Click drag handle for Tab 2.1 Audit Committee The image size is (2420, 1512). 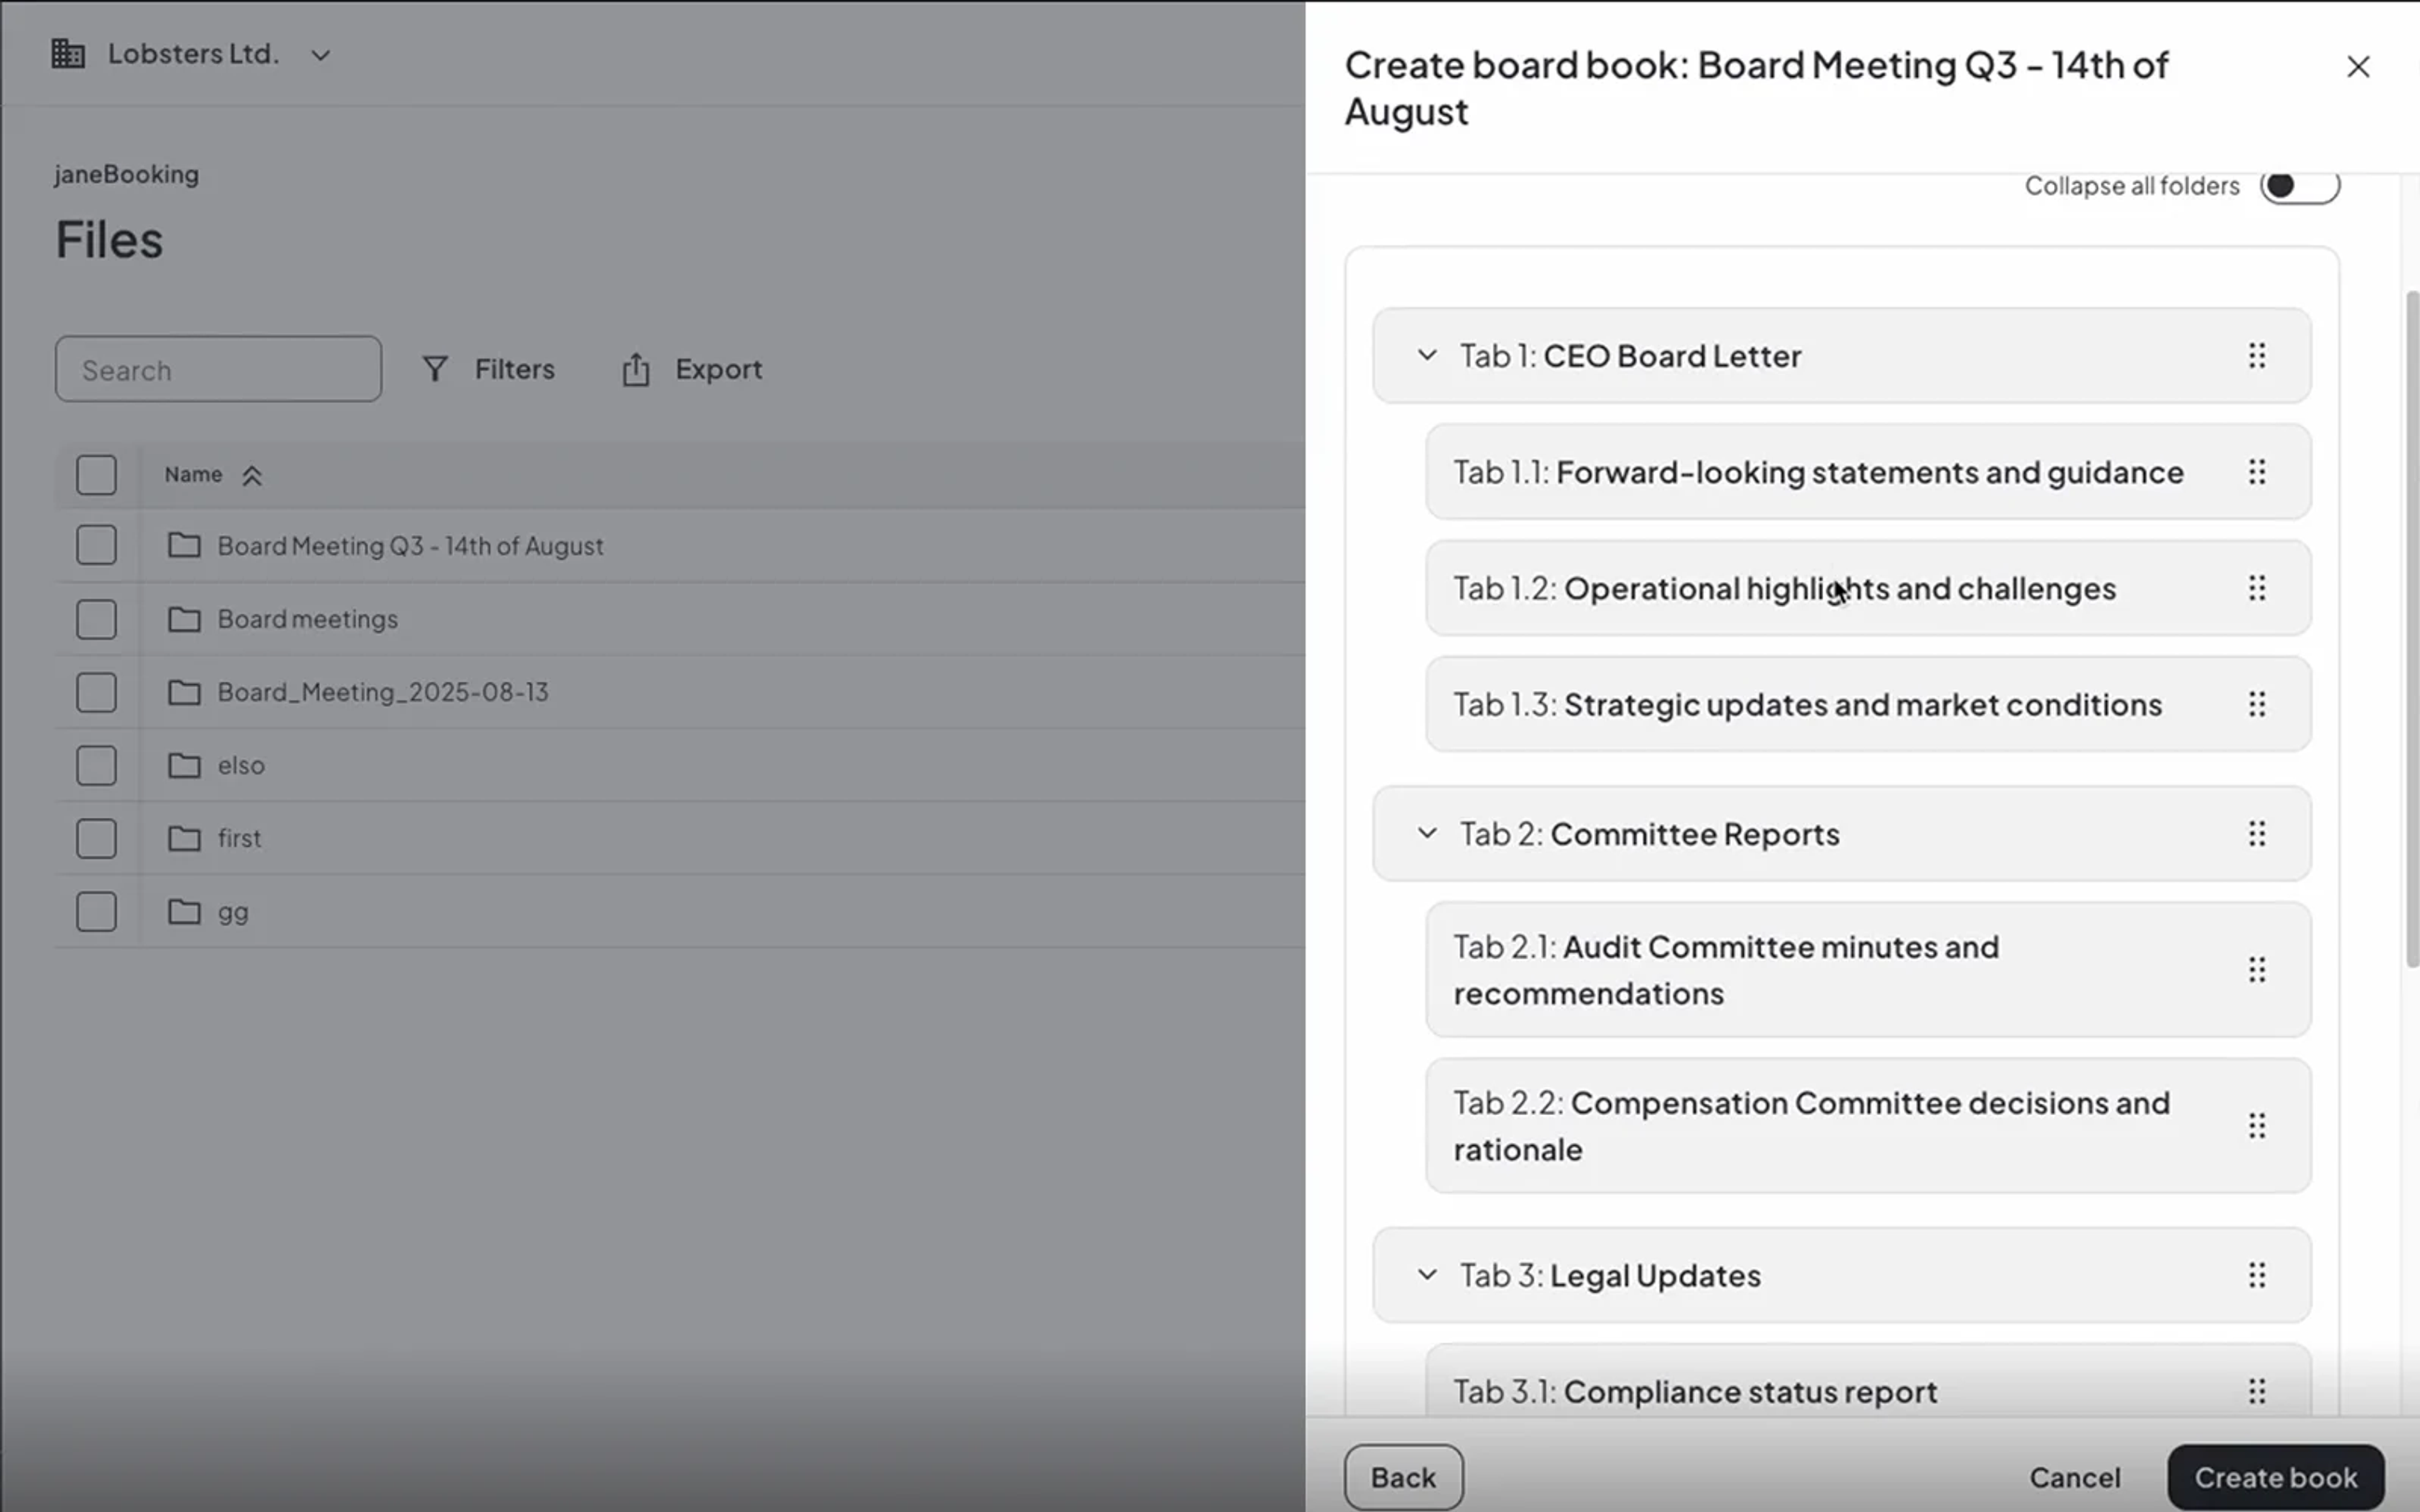(2256, 969)
